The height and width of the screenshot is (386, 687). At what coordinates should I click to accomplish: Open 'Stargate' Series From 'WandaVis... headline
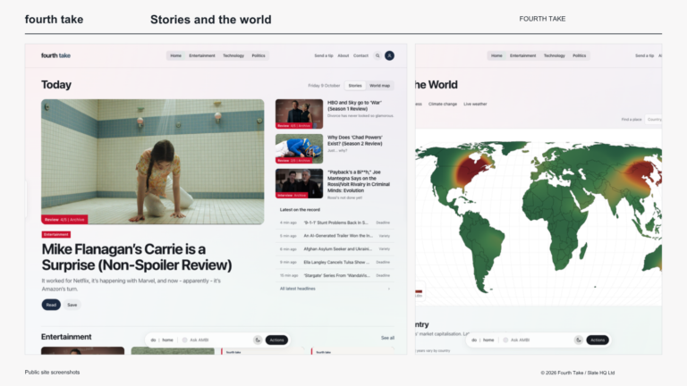tap(335, 276)
